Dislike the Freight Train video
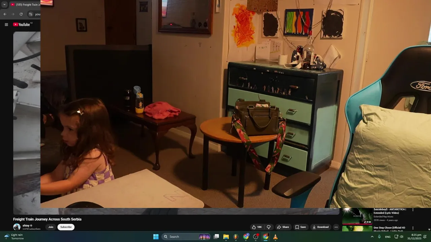Viewport: 431px width, 242px height. [268, 227]
